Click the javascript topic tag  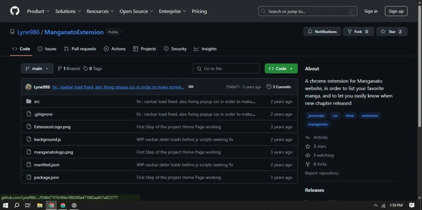tap(316, 116)
